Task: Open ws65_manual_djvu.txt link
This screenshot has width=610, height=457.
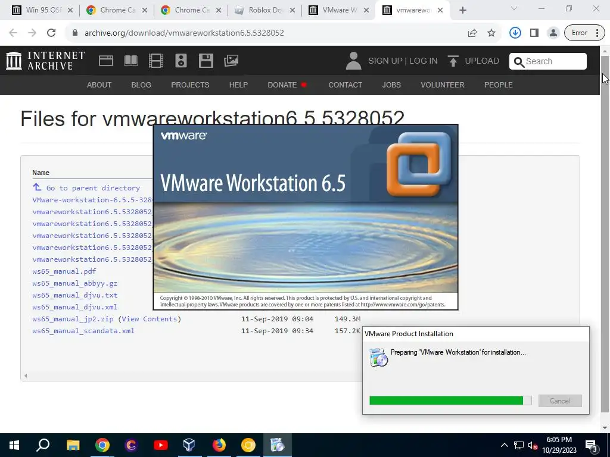Action: 74,295
